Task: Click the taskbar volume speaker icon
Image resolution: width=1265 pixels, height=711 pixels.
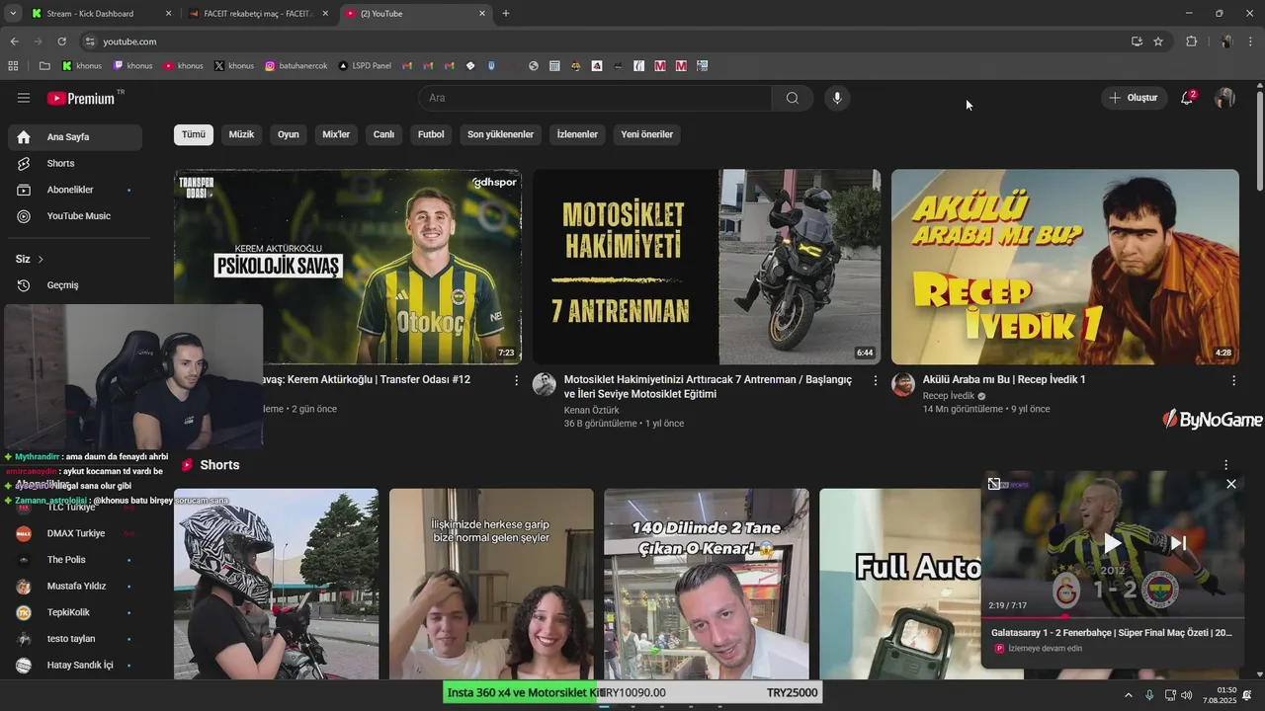Action: click(1187, 694)
